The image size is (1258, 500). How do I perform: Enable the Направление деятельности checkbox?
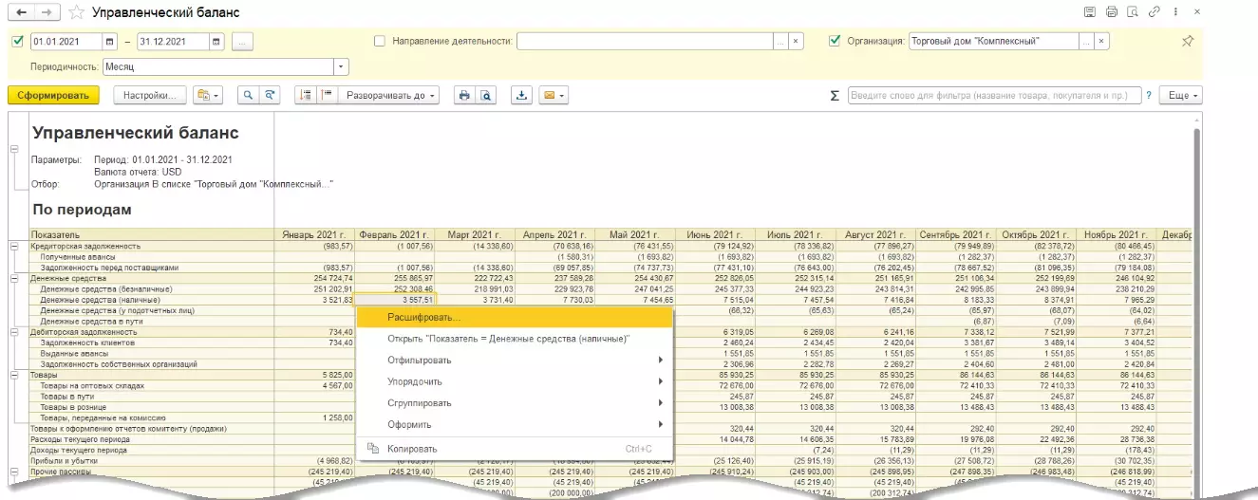(x=380, y=42)
